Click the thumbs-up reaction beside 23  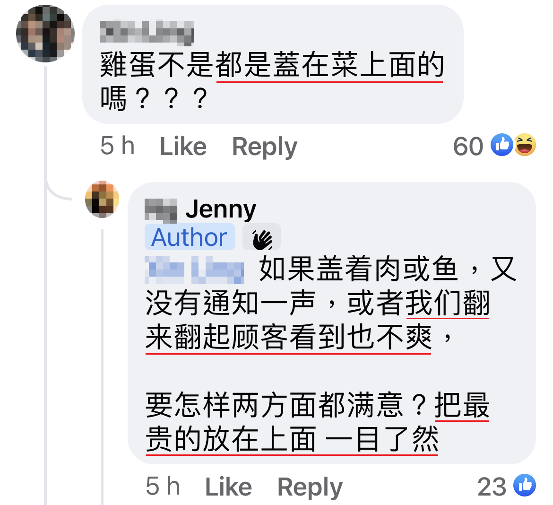(525, 485)
